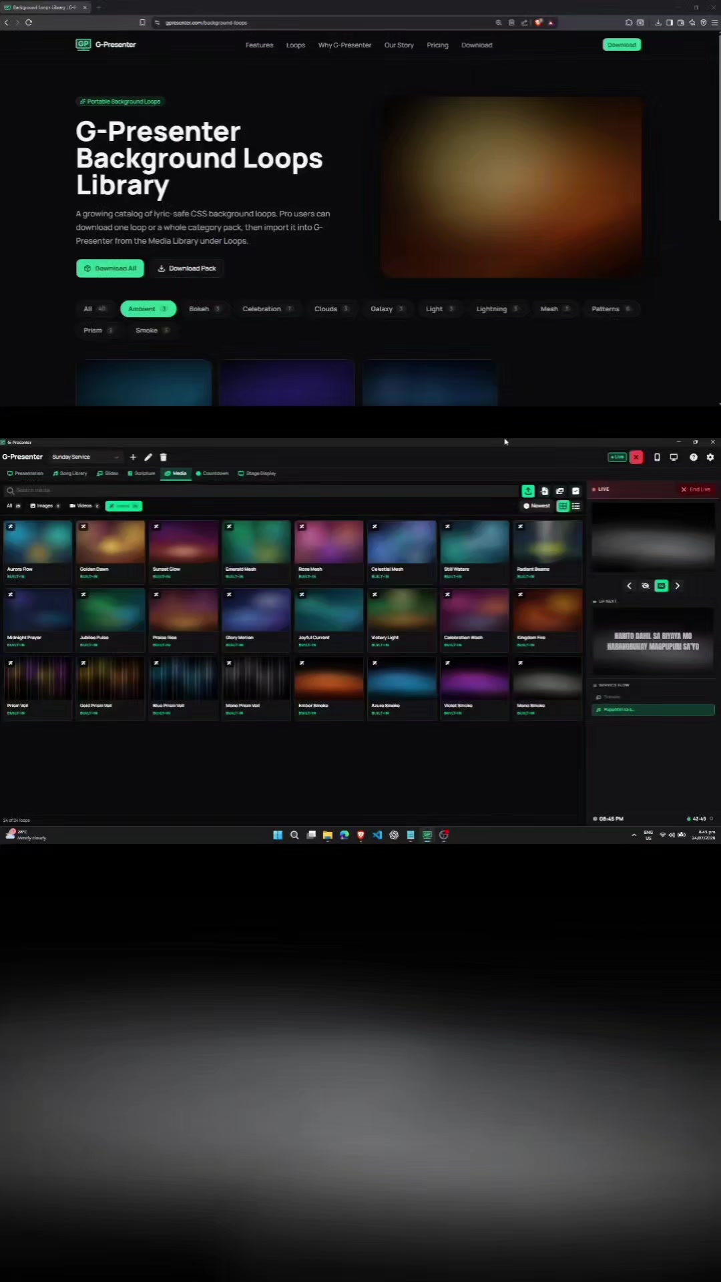Click the Up Next lyric slide preview
Image resolution: width=721 pixels, height=1282 pixels.
653,641
